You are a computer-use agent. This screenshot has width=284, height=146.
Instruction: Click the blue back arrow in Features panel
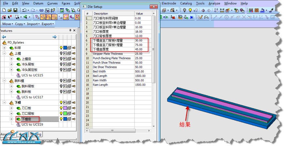point(4,37)
